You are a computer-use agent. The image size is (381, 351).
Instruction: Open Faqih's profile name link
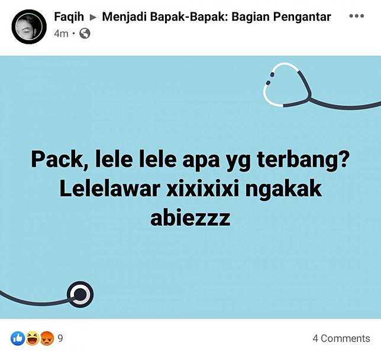69,17
